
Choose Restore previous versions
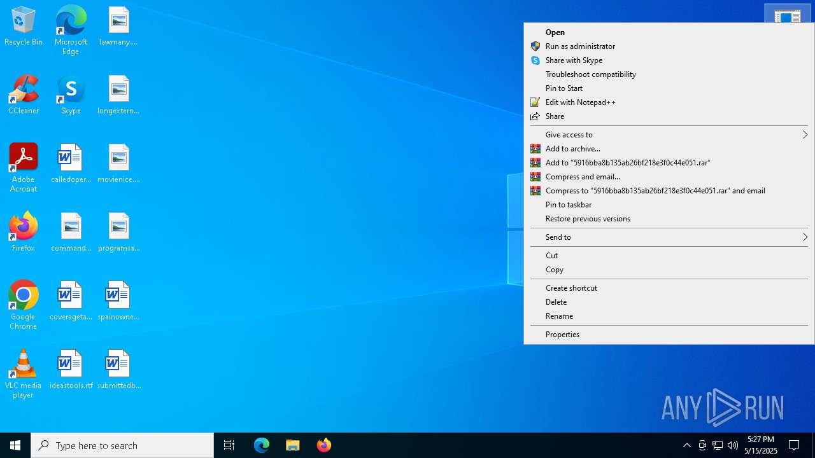tap(669, 219)
